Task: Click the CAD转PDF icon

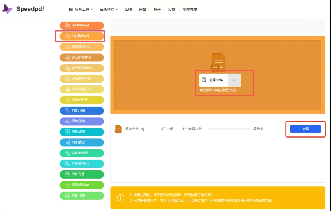Action: pos(67,153)
